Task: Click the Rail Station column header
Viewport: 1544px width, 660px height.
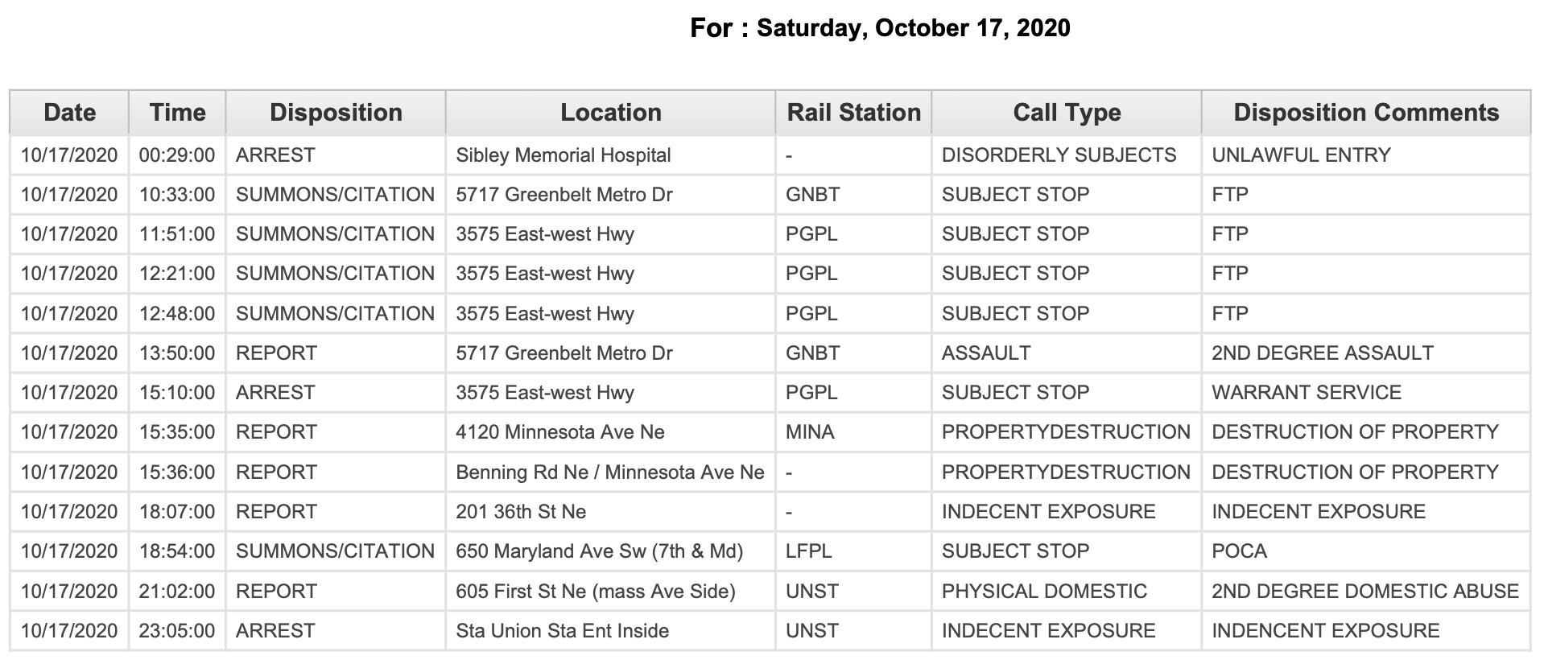Action: (x=853, y=113)
